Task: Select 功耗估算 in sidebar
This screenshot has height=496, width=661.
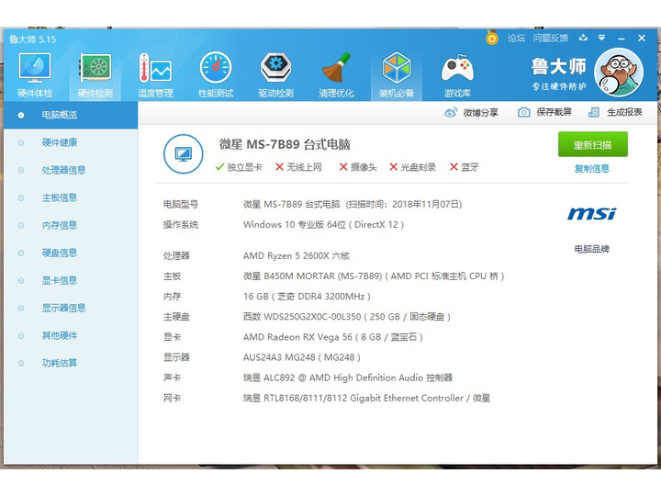Action: click(x=60, y=363)
